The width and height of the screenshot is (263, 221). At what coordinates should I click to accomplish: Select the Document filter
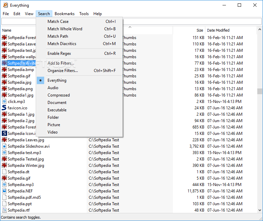[79, 102]
